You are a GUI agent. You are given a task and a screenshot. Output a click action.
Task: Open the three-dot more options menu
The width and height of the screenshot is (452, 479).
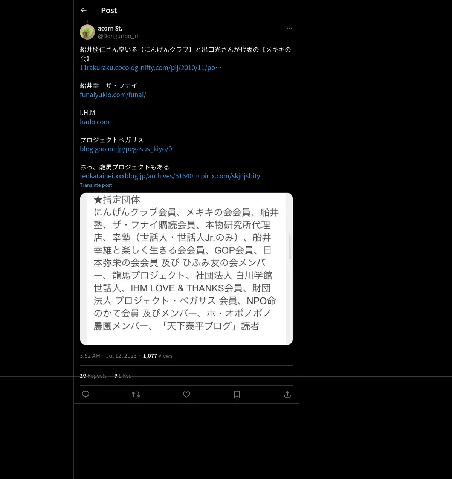[x=289, y=28]
